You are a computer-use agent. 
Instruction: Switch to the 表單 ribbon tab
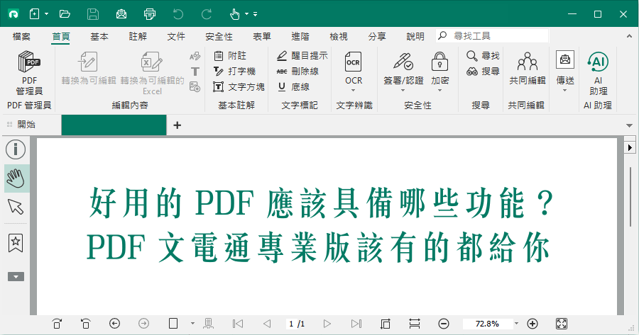click(261, 37)
